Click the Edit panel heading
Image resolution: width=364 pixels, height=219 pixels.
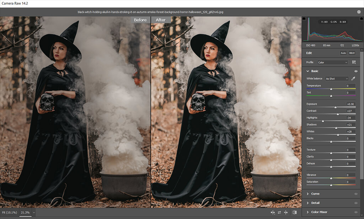coord(309,53)
